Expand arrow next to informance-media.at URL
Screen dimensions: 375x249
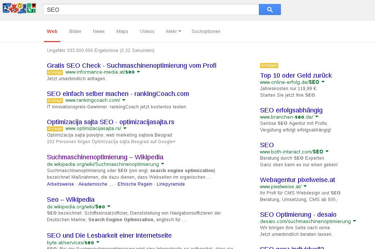click(138, 72)
